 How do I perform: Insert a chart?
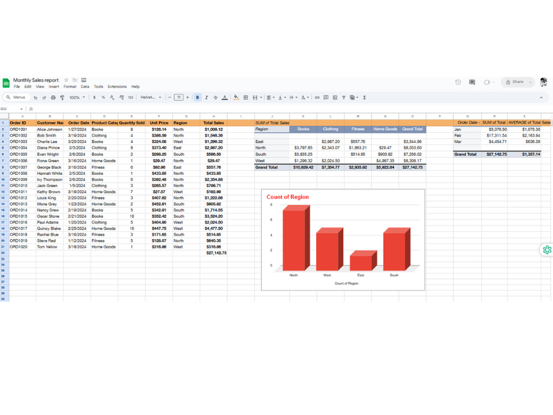(335, 97)
